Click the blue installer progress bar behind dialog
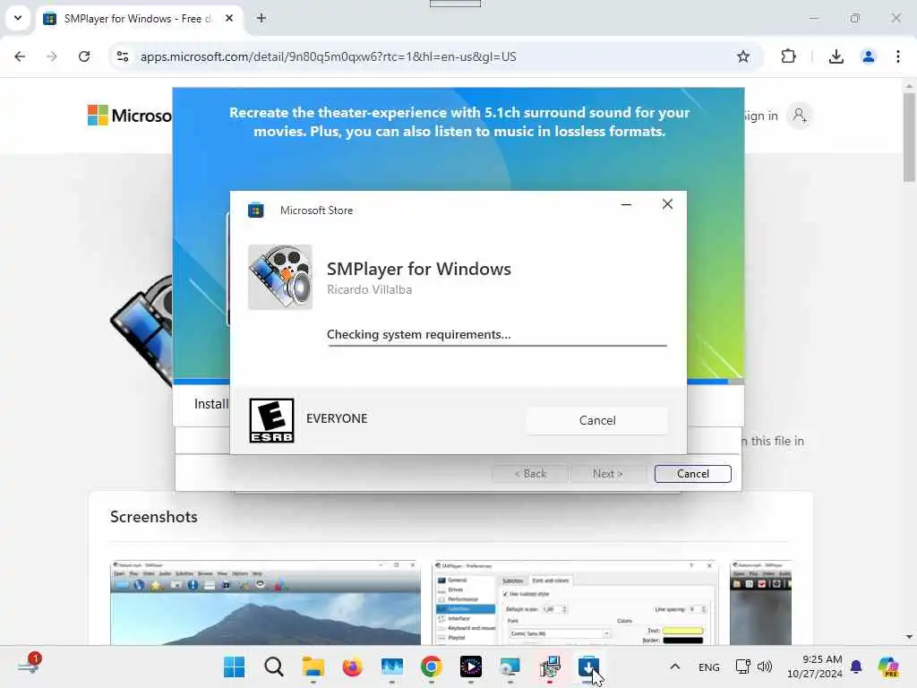Viewport: 917px width, 688px height. click(x=458, y=382)
